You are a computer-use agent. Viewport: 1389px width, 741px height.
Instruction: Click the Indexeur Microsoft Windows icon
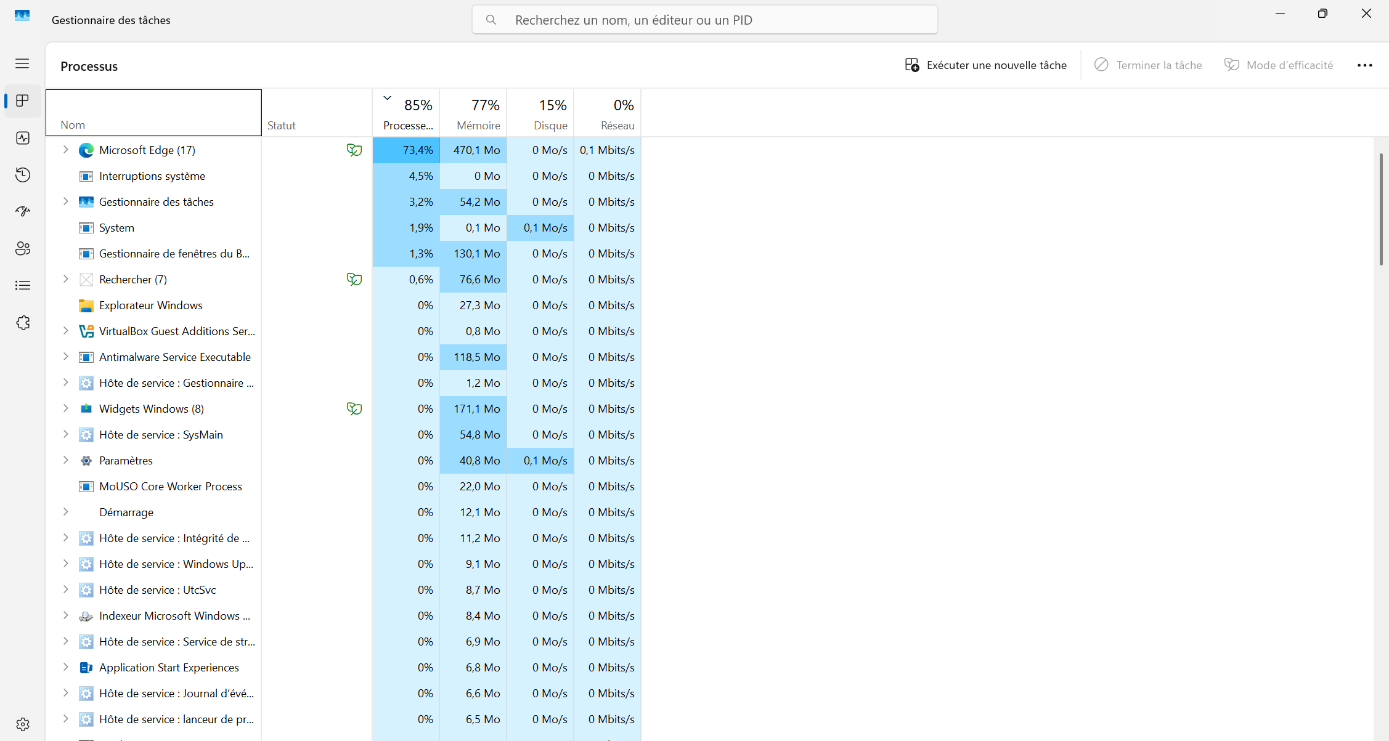(86, 616)
